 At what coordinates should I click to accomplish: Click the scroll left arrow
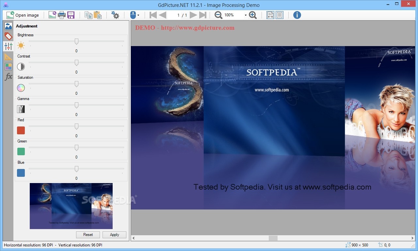134,238
